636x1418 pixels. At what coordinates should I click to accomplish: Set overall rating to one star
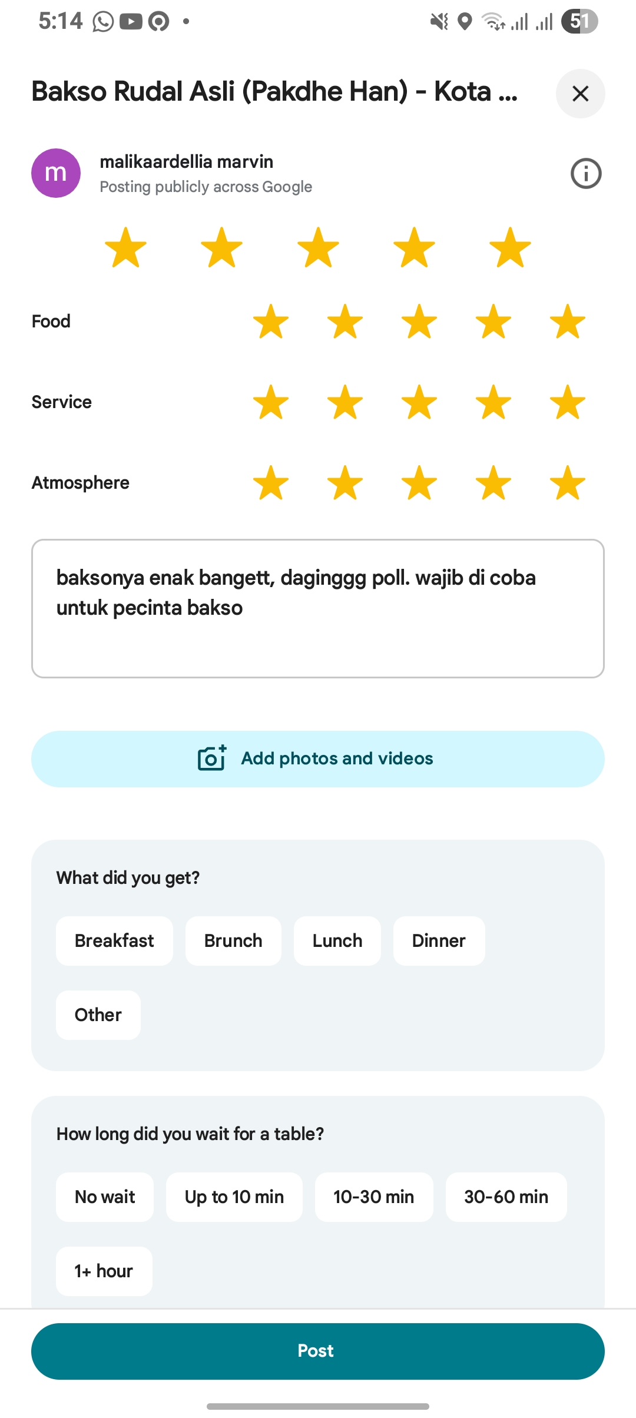point(125,247)
